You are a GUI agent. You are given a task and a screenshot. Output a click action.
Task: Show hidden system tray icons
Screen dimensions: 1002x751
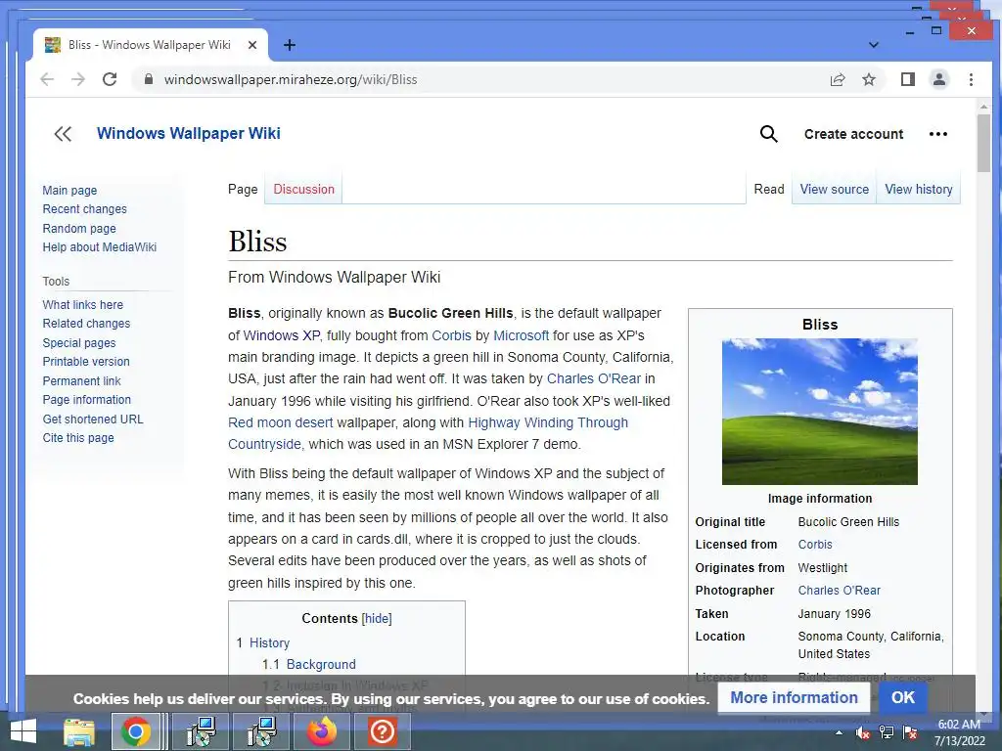tap(839, 732)
